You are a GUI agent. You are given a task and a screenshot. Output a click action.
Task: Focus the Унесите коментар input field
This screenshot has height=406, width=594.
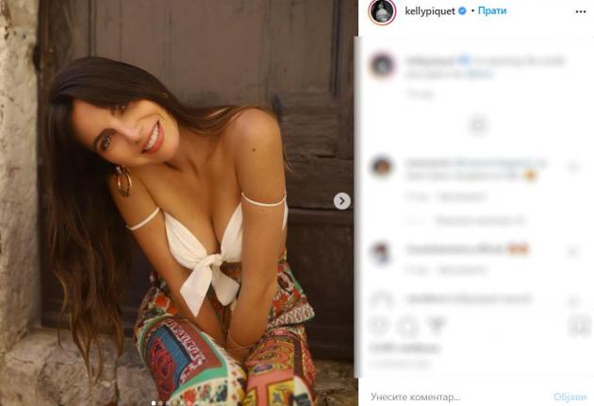(458, 397)
